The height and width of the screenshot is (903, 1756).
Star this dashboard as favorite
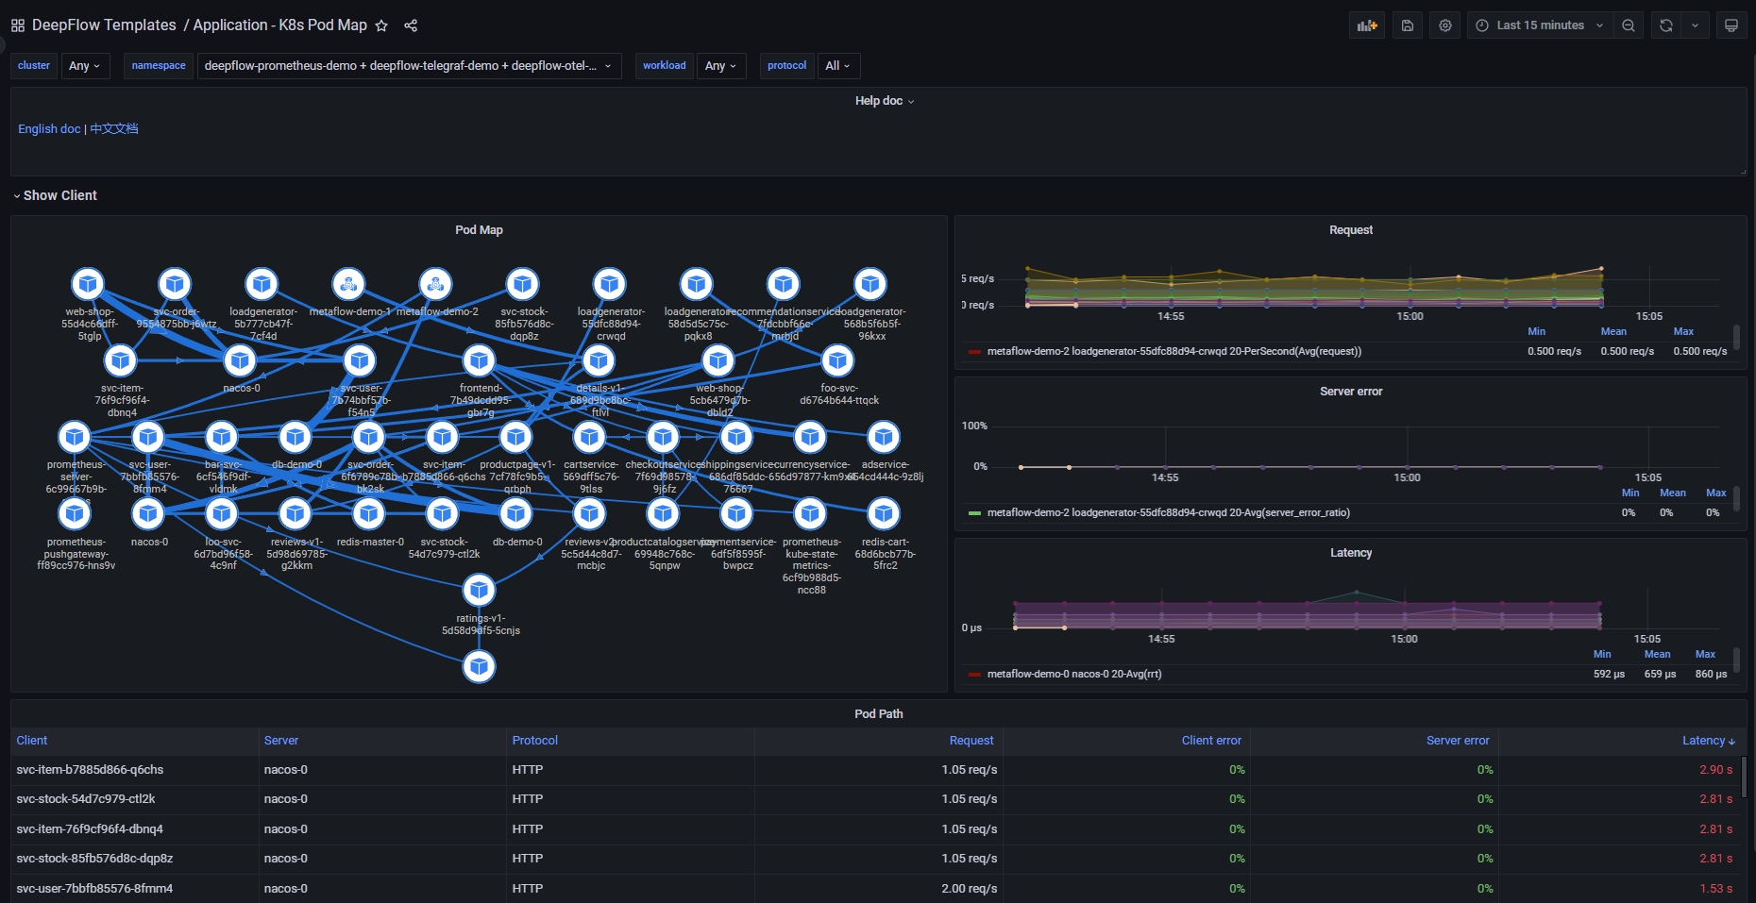pyautogui.click(x=381, y=25)
